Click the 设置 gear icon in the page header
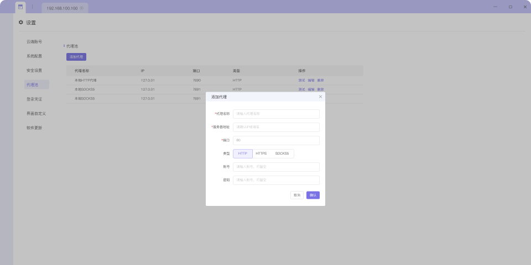This screenshot has width=531, height=265. pyautogui.click(x=21, y=23)
